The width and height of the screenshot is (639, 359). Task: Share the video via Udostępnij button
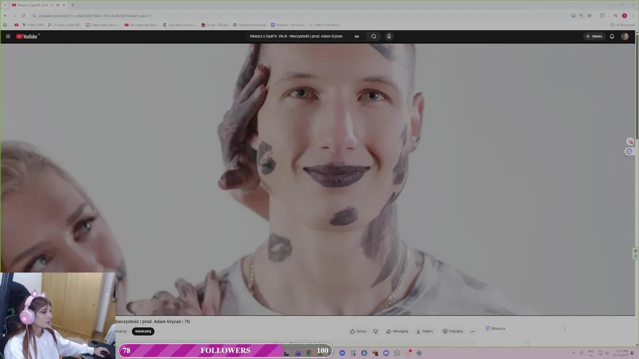pos(397,331)
